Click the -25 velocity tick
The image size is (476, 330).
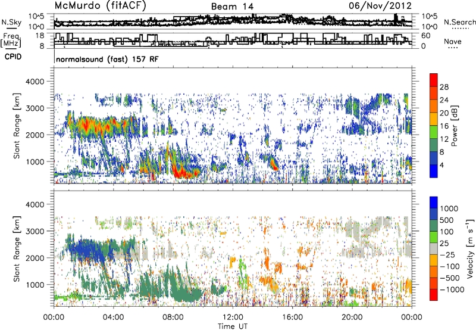[447, 255]
